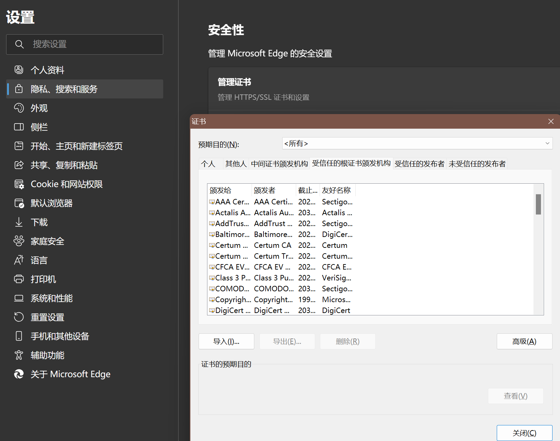This screenshot has width=560, height=441.
Task: Click the Microsoft Edge logo icon
Action: pyautogui.click(x=19, y=374)
